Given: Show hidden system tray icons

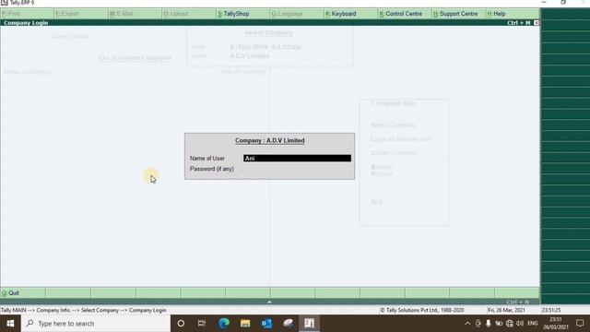Looking at the screenshot, I should [467, 324].
